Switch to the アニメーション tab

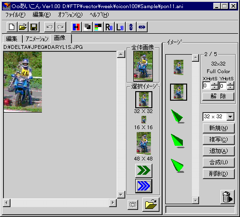[x=37, y=39]
